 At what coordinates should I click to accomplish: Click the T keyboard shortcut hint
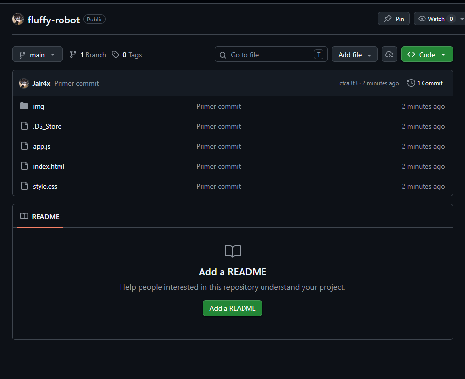click(x=319, y=54)
